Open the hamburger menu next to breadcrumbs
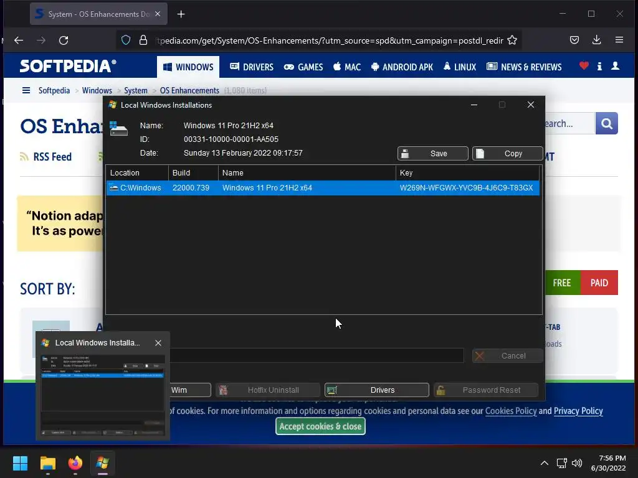Viewport: 638px width, 478px height. click(26, 90)
